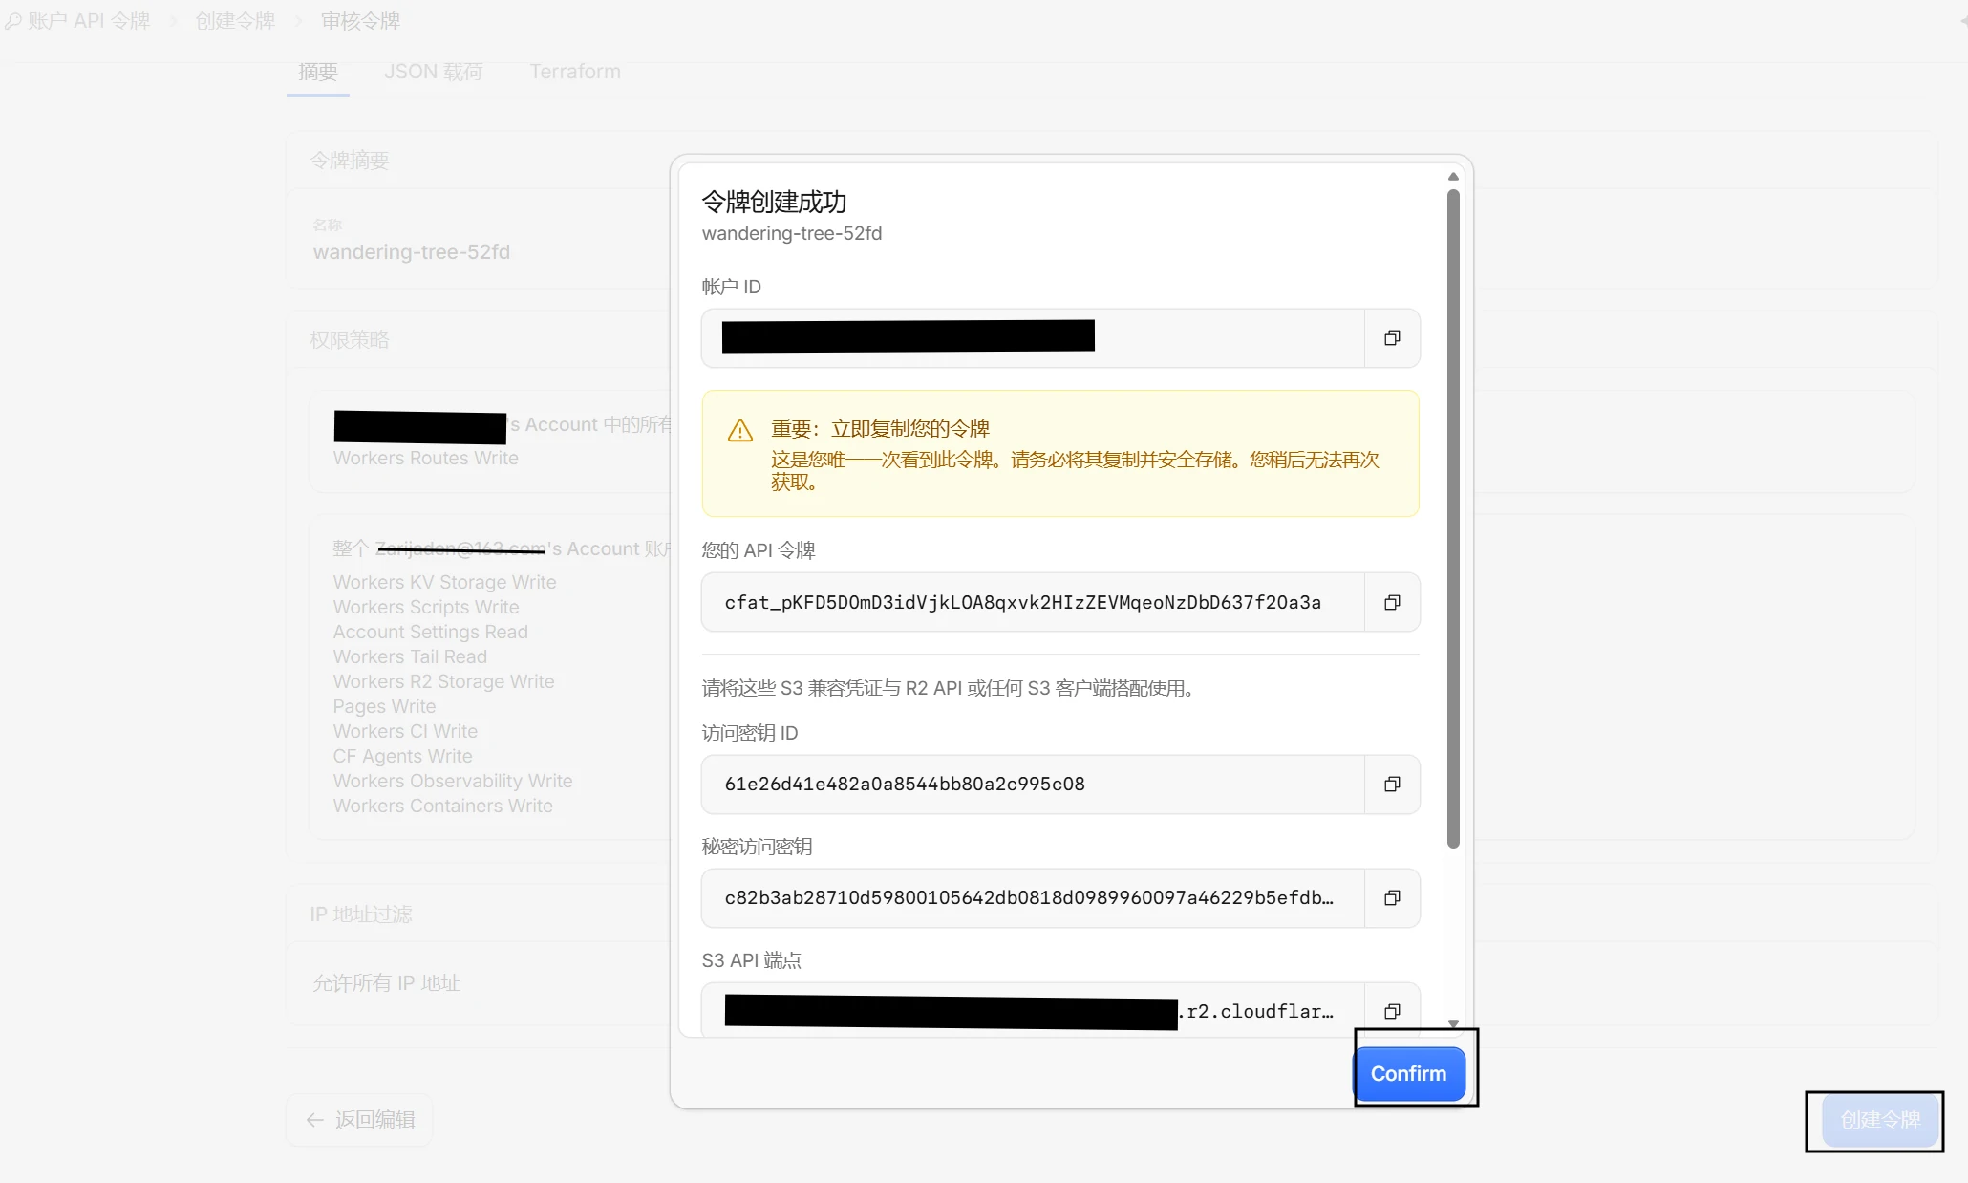
Task: Go back with 返回编辑 button
Action: [360, 1120]
